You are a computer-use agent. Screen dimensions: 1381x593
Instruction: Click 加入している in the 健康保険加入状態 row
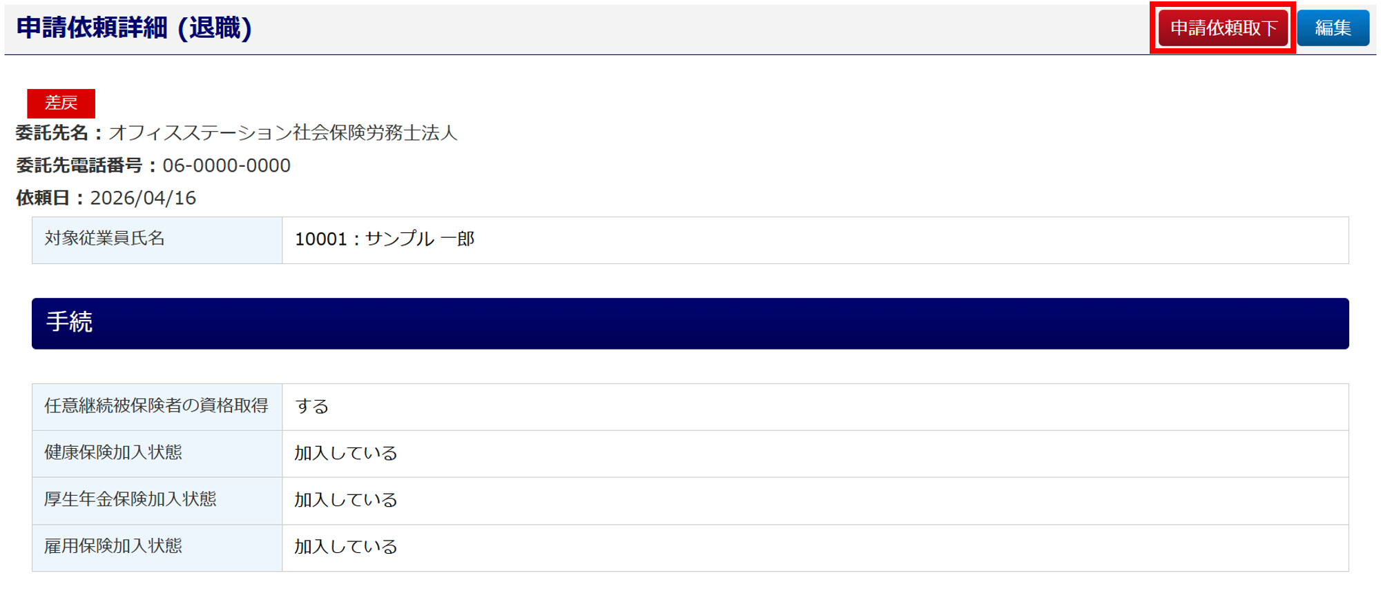[346, 453]
